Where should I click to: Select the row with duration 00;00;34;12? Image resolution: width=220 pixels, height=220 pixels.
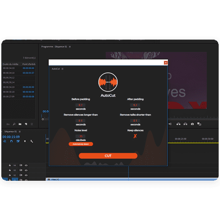(18, 77)
